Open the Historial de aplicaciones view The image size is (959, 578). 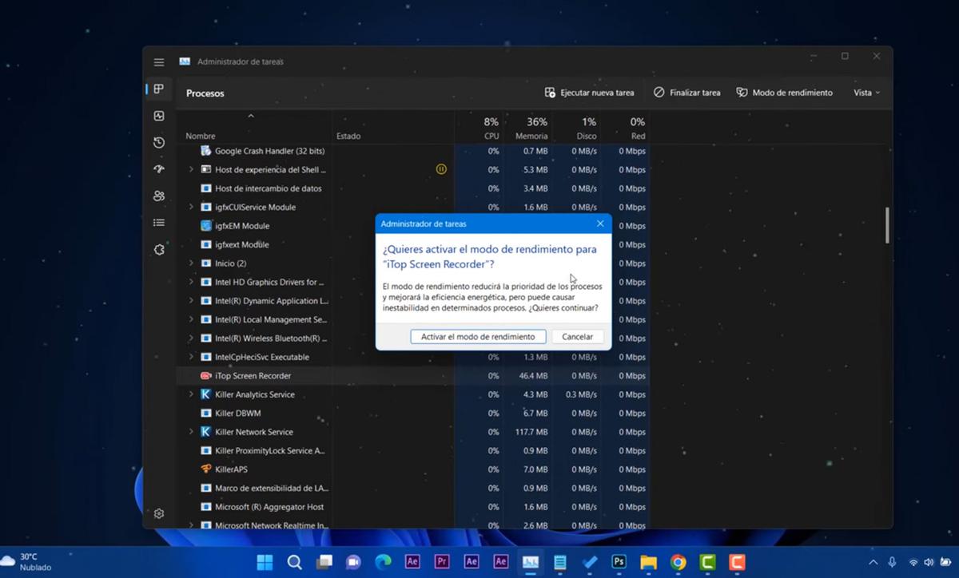[x=158, y=142]
